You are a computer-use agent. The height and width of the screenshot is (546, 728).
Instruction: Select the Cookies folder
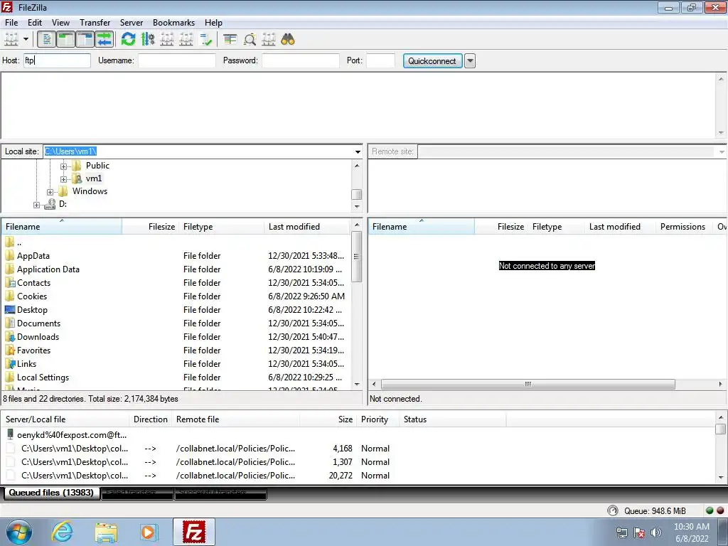click(32, 296)
